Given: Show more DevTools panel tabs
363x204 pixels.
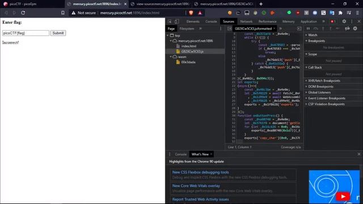Looking at the screenshot, I should [x=323, y=22].
